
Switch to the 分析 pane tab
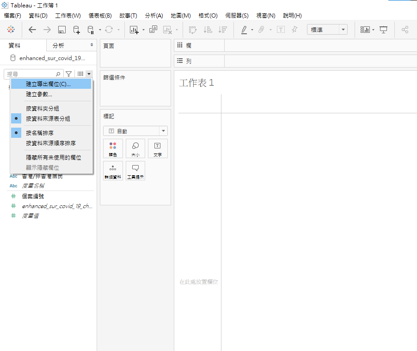(58, 45)
